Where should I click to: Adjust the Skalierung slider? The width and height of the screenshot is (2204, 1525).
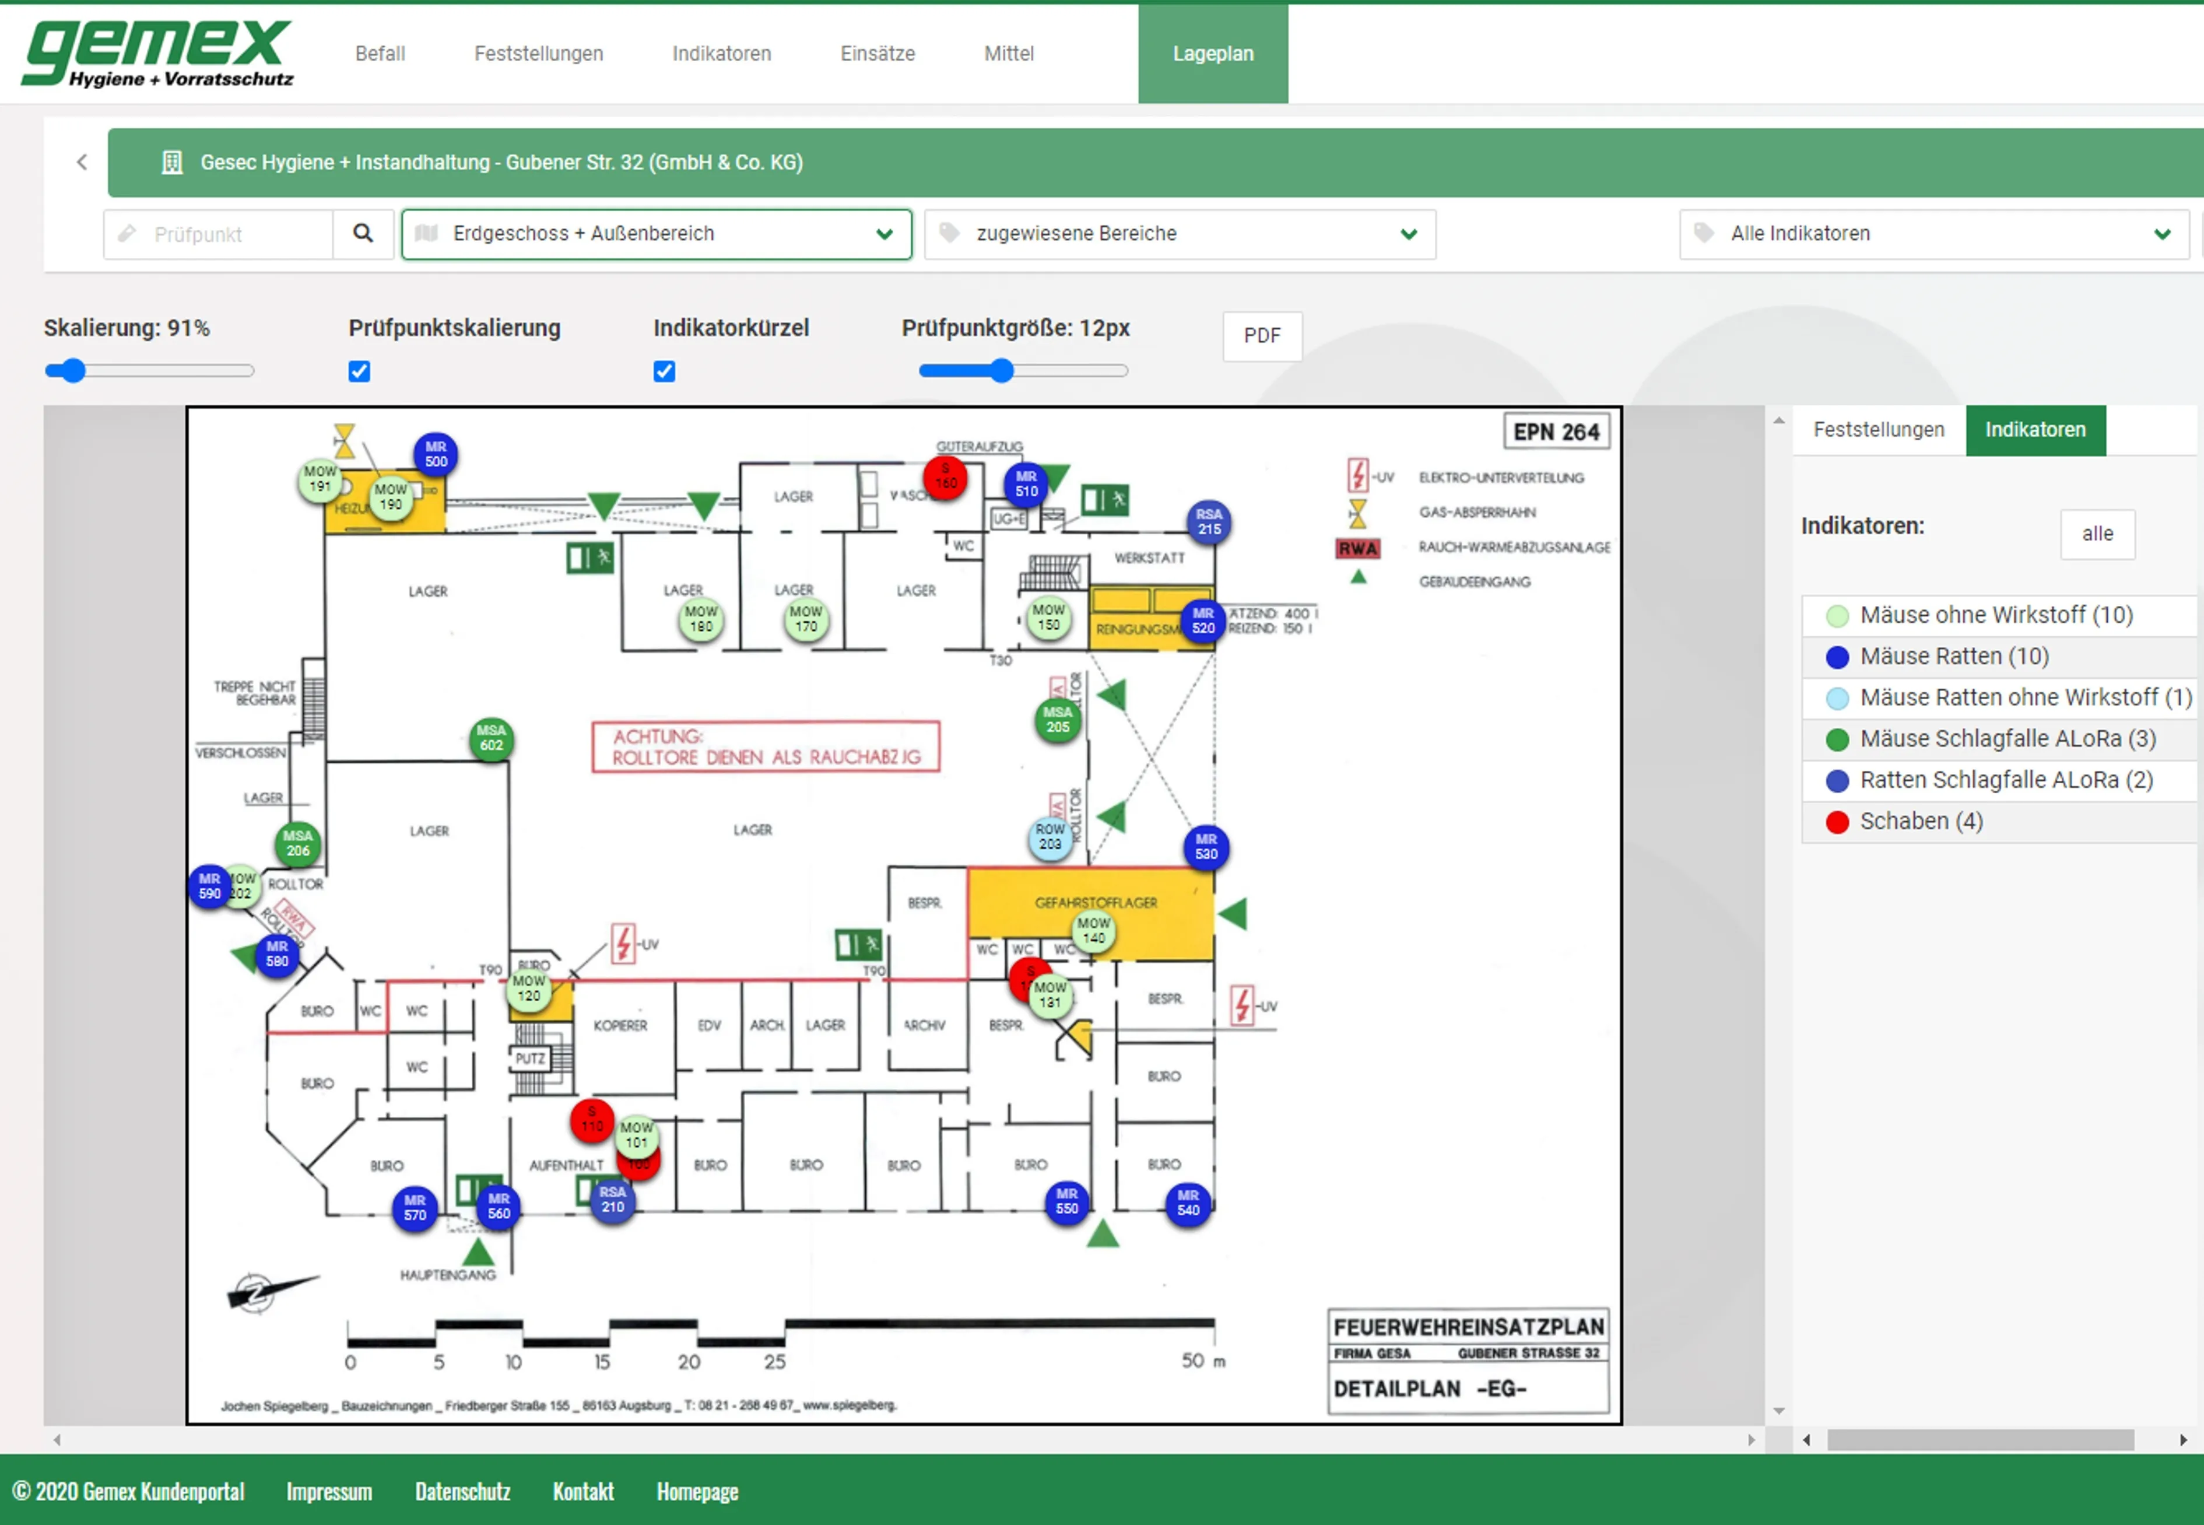tap(149, 371)
